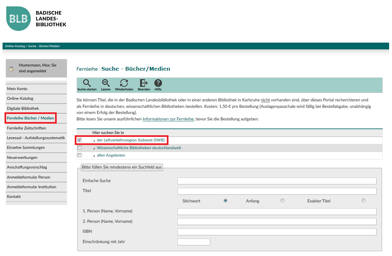Image resolution: width=392 pixels, height=256 pixels.
Task: Expand der Leihverkehrsregion Südwest arrow
Action: 94,141
